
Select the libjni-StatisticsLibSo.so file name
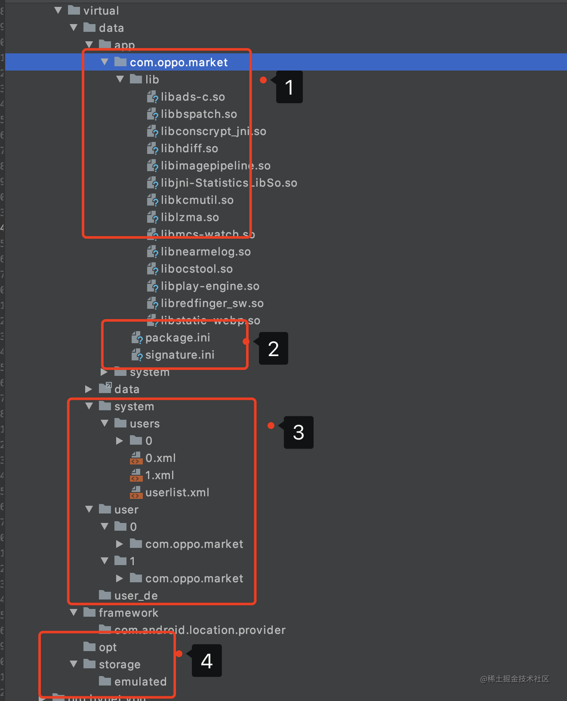[229, 183]
